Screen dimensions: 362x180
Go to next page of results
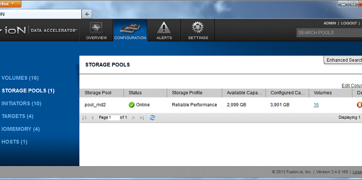click(x=133, y=117)
